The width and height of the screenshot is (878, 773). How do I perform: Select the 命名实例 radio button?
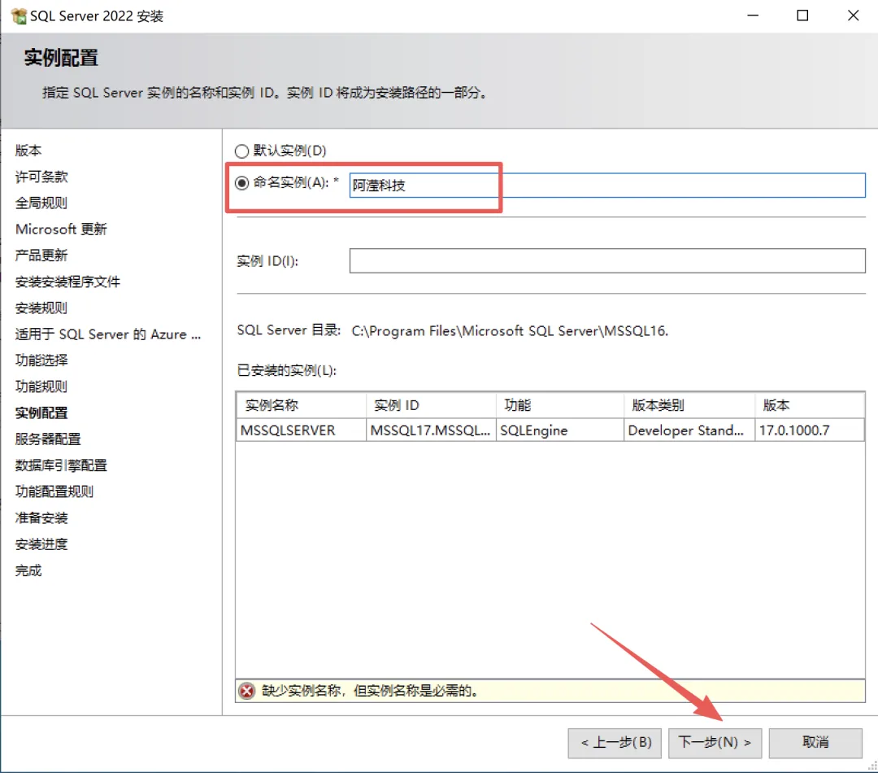(242, 183)
